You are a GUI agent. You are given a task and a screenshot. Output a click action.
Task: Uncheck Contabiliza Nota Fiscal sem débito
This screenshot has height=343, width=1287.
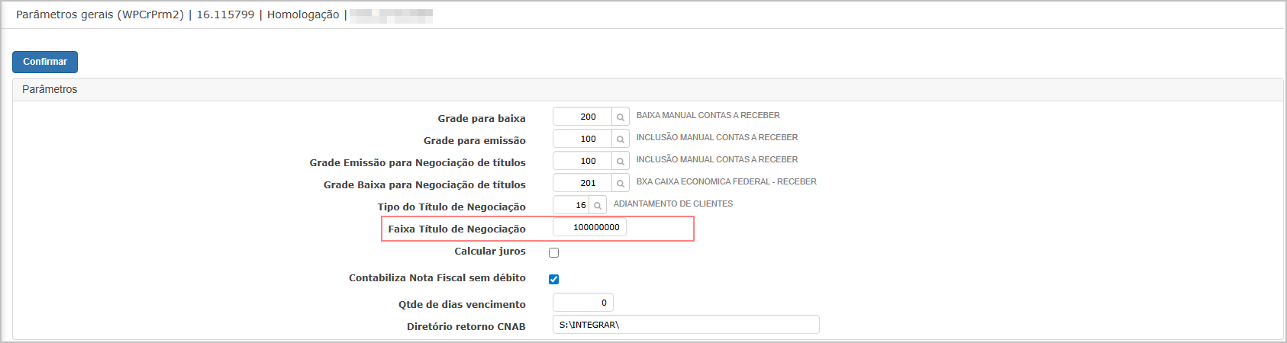554,279
